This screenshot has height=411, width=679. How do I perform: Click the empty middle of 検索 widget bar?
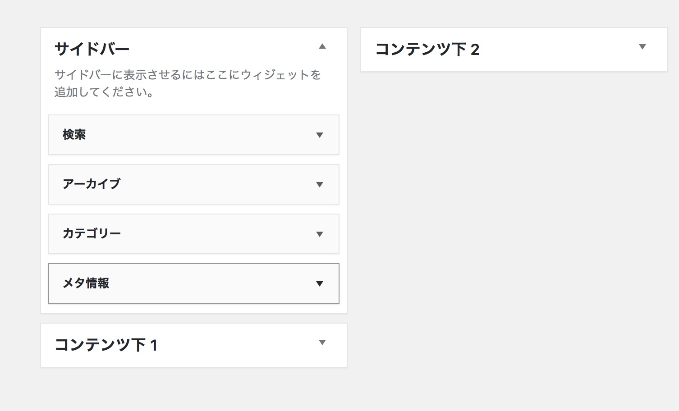coord(201,135)
